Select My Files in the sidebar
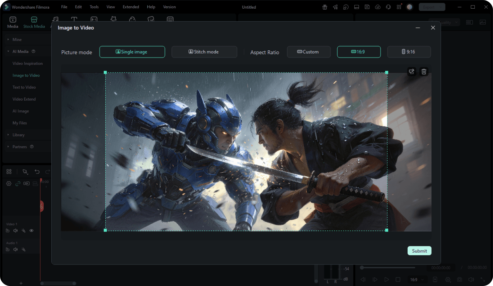The width and height of the screenshot is (493, 286). tap(20, 123)
